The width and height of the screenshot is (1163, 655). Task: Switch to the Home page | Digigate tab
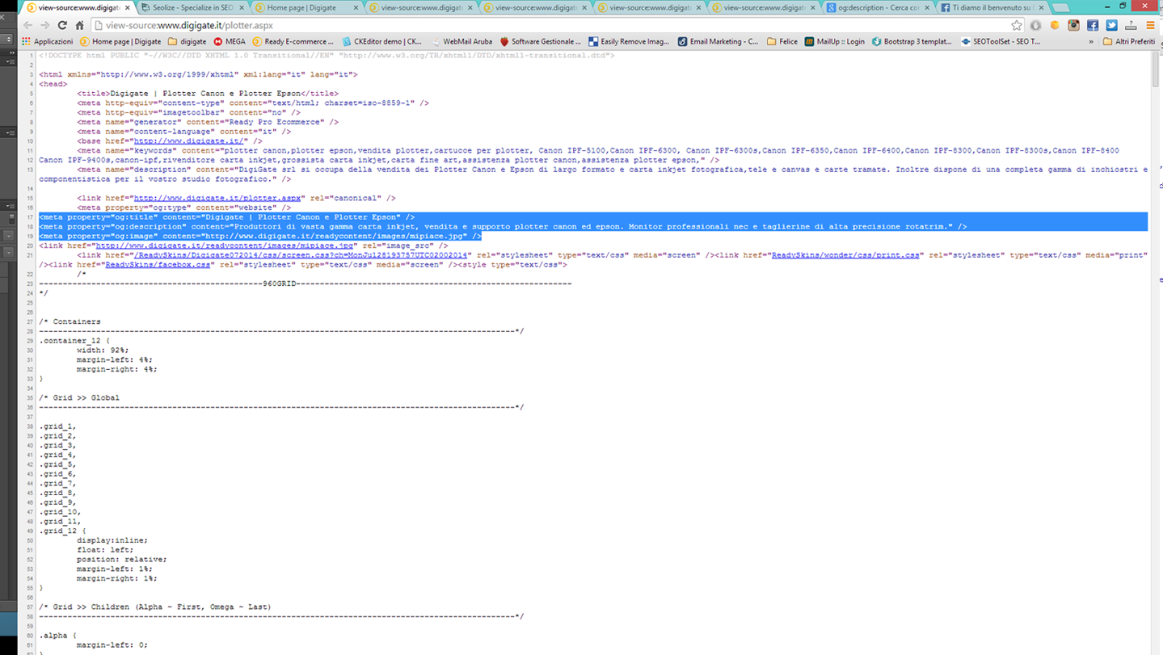pos(305,7)
